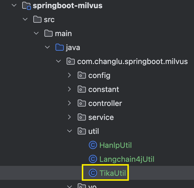Collapse the java source folder chevron
194x188 pixels.
(x=47, y=47)
